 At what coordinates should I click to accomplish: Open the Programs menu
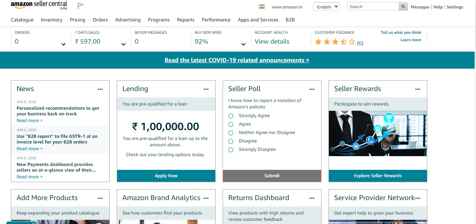159,20
